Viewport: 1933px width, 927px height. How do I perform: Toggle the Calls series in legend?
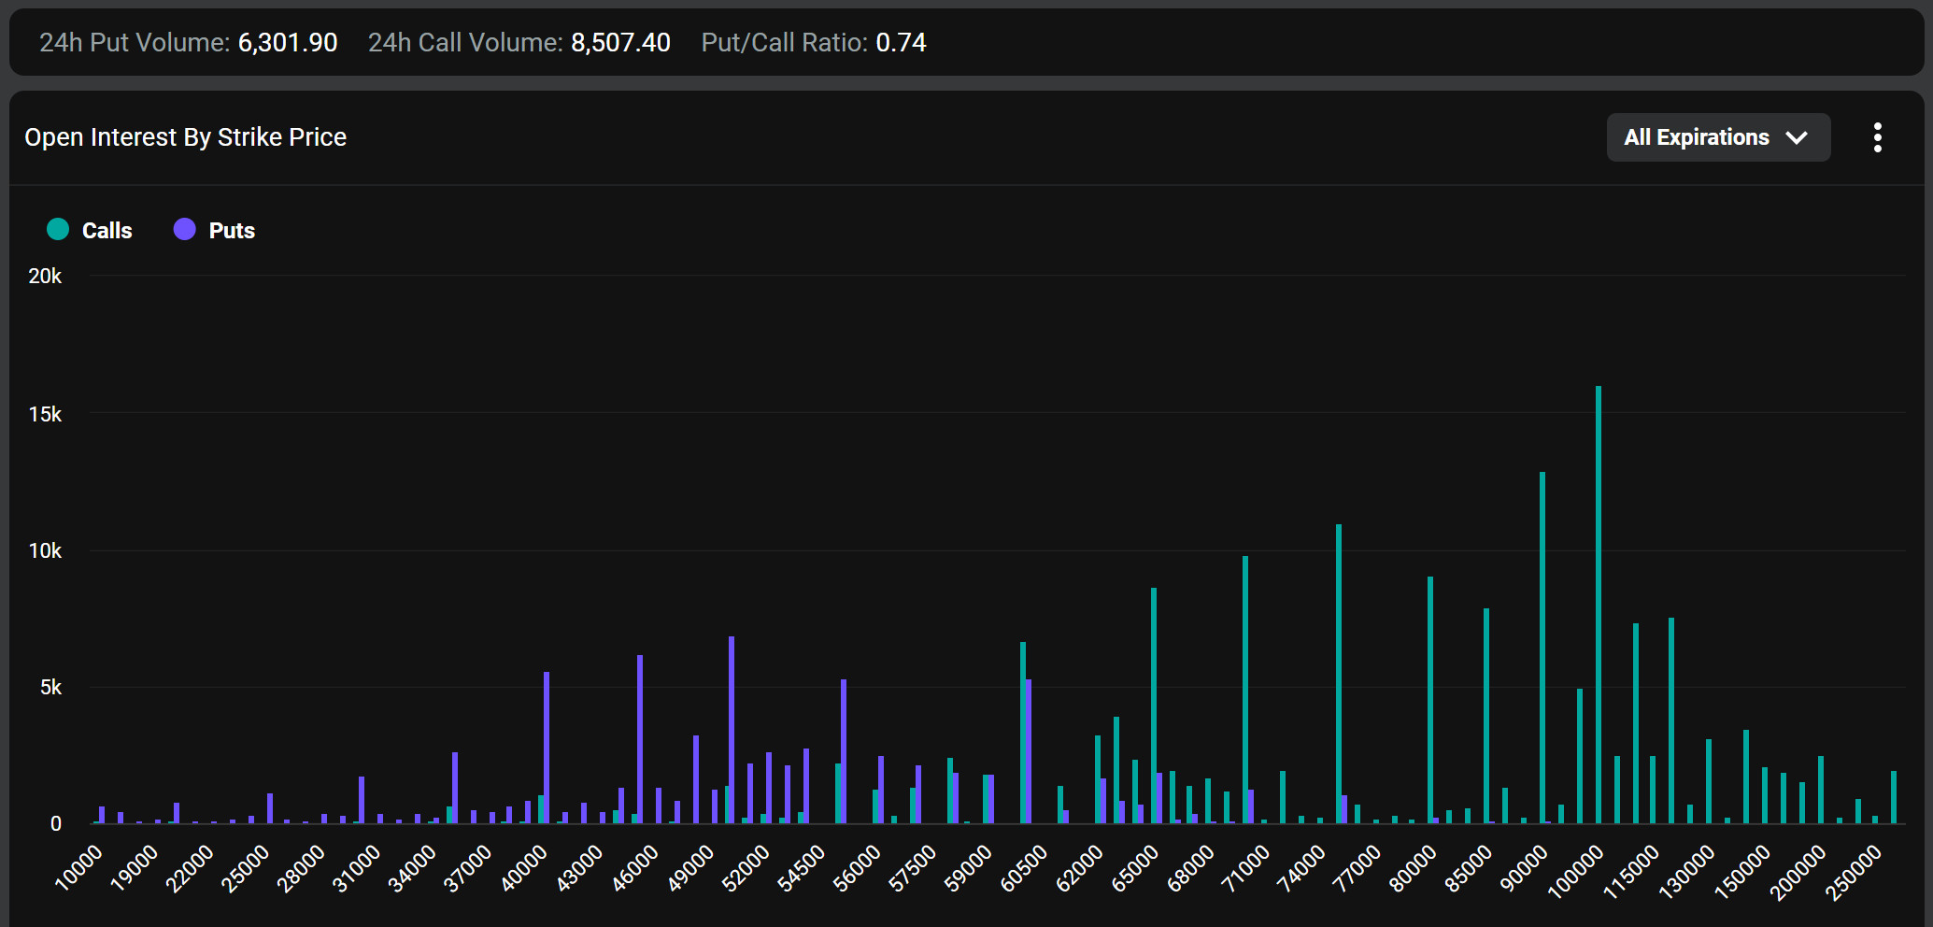click(90, 230)
